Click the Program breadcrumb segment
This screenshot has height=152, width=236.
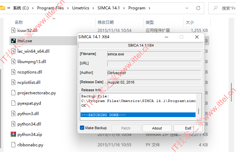137,8
